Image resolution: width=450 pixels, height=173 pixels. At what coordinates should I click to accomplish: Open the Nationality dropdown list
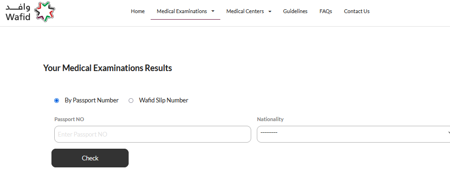(353, 134)
